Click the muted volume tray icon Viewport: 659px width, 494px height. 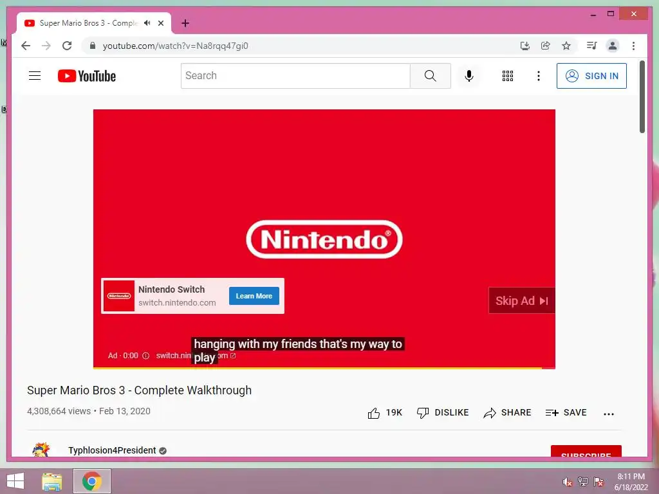coord(568,482)
